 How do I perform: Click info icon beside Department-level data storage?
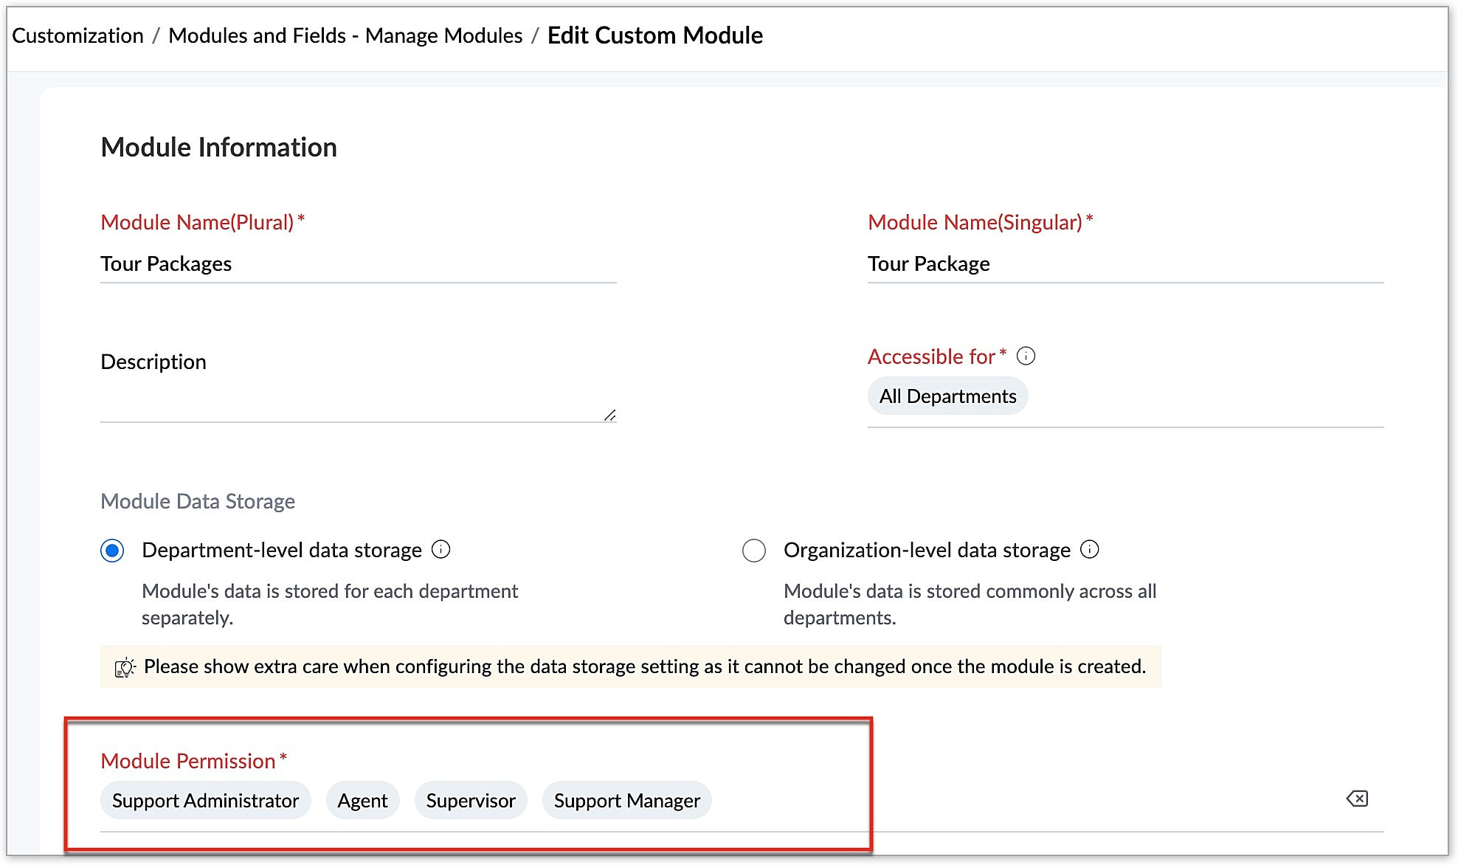point(440,550)
